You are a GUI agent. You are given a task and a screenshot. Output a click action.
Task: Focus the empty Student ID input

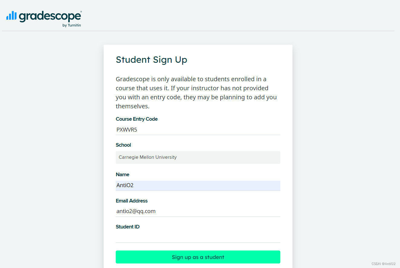click(198, 238)
